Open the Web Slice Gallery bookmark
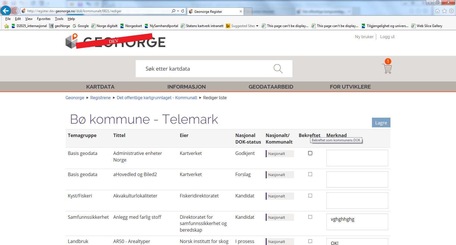This screenshot has width=456, height=245. point(427,26)
